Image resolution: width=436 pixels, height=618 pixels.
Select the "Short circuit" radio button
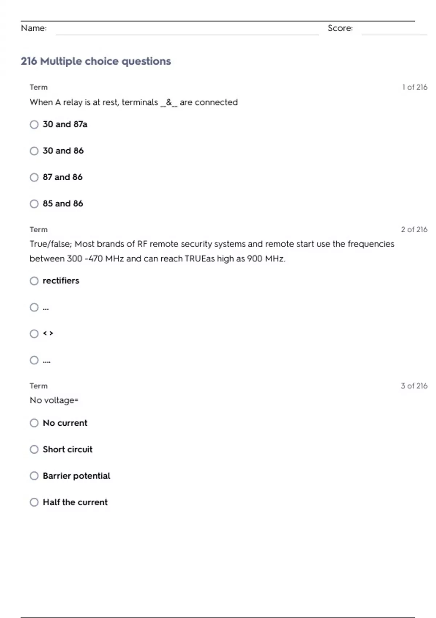(34, 450)
